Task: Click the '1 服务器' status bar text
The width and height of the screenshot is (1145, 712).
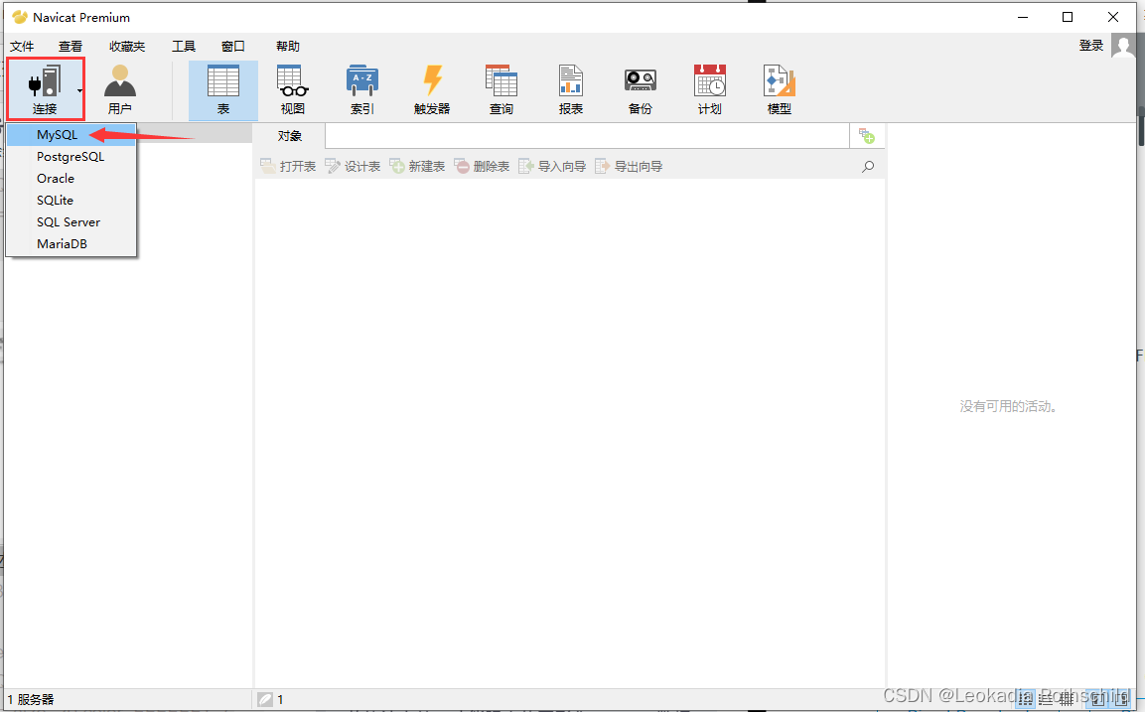Action: (31, 699)
